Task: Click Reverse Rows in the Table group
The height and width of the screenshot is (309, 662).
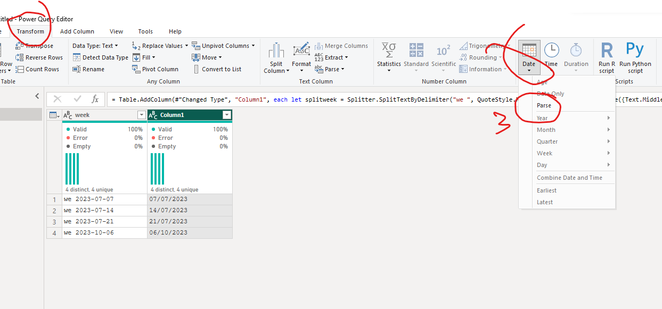Action: click(x=39, y=57)
